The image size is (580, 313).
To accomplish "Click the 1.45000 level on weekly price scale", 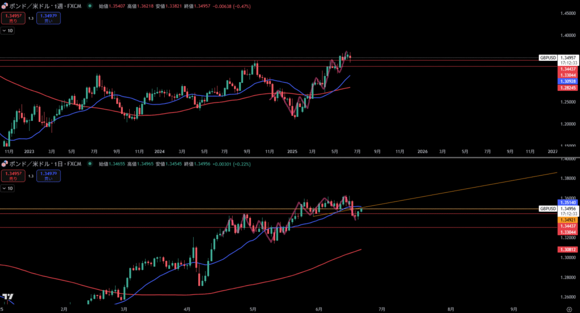I will tap(568, 14).
